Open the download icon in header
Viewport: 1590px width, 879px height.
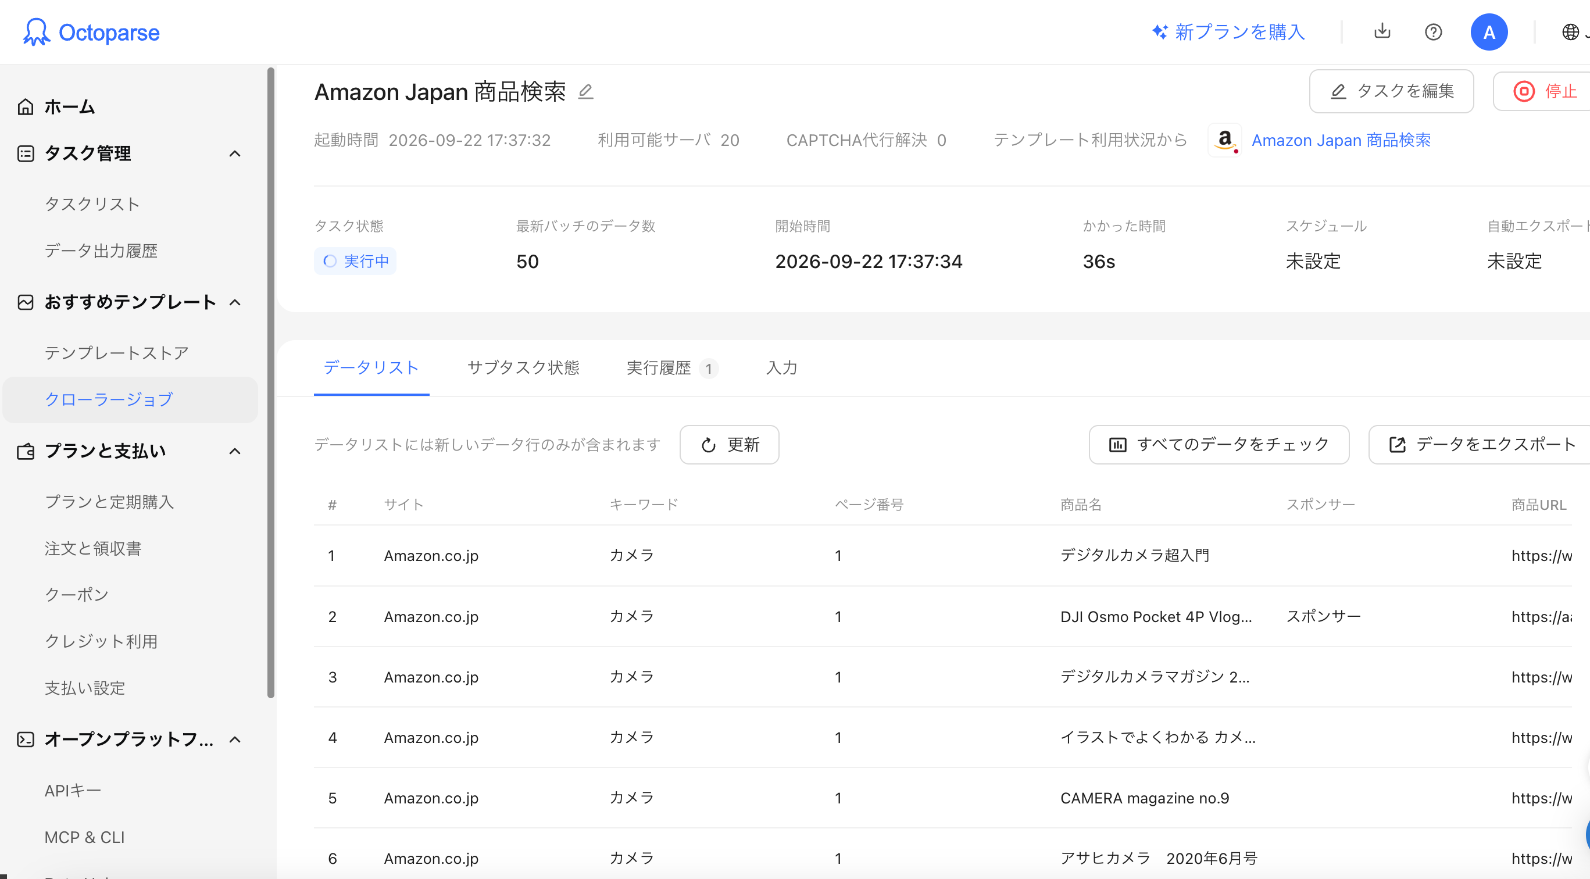pyautogui.click(x=1382, y=31)
